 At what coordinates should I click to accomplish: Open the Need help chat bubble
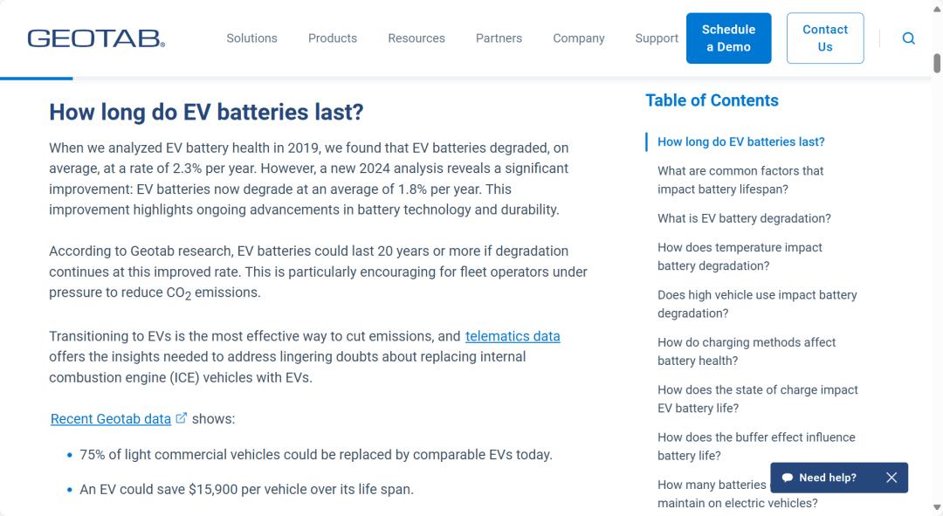(819, 478)
